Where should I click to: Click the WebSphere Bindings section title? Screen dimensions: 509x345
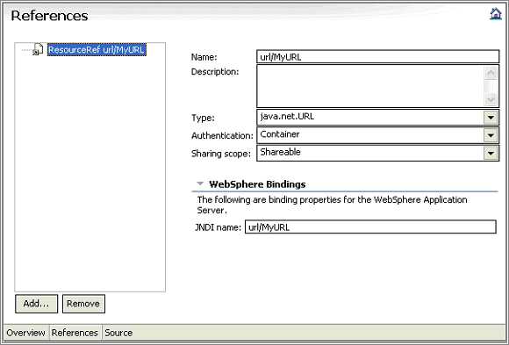point(257,184)
